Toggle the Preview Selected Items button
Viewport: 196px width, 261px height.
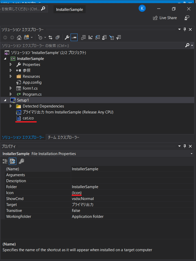coord(74,37)
